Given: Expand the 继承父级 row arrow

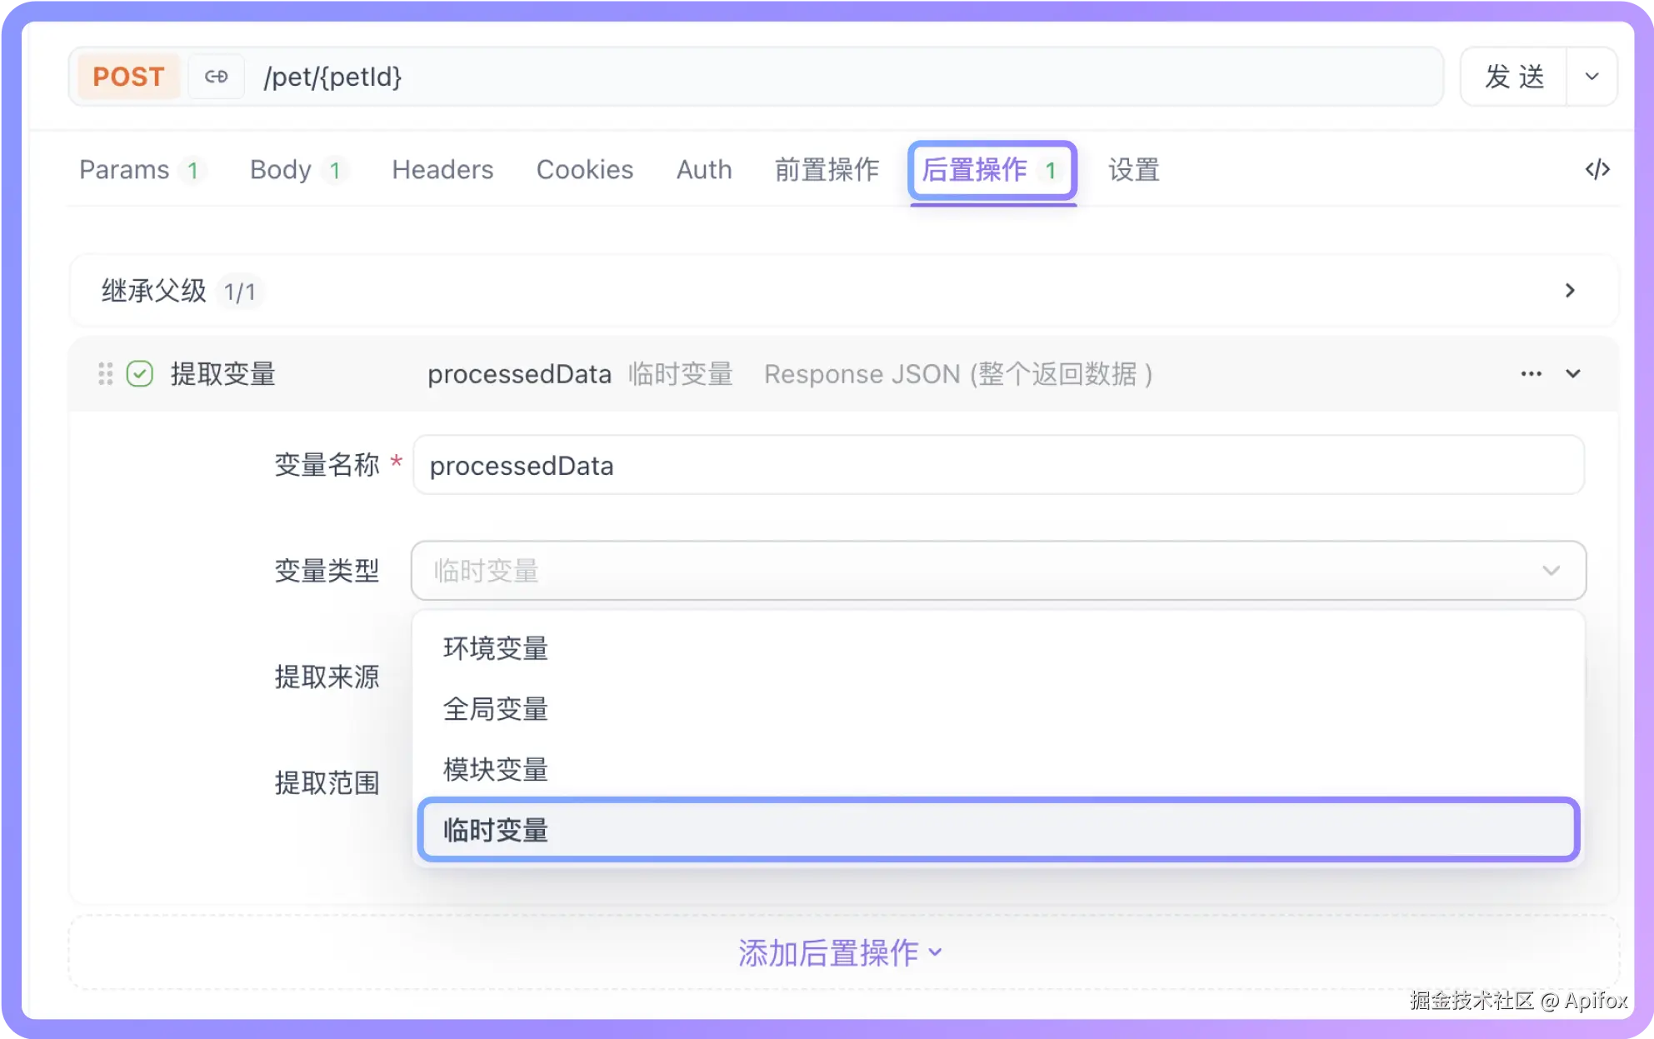Looking at the screenshot, I should pyautogui.click(x=1570, y=291).
